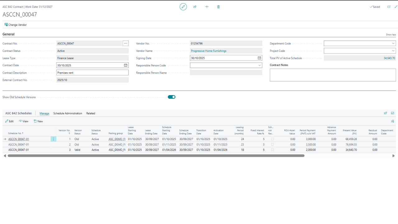
Task: Turn off Show Old Schedule Versions
Action: pos(172,97)
